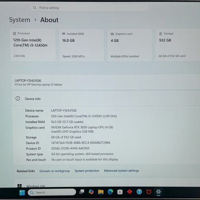Launch Microsoft Edge browser
This screenshot has width=200, height=200.
coord(110,192)
